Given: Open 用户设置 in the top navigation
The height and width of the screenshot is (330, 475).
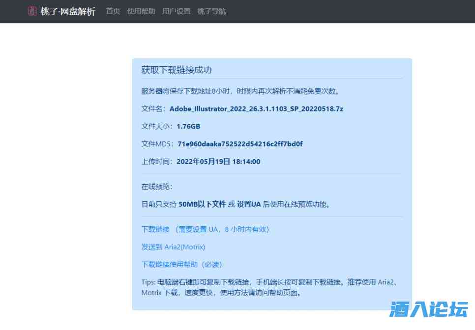Looking at the screenshot, I should [176, 11].
